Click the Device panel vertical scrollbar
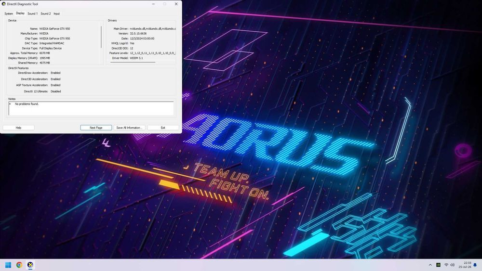The image size is (482, 271). tap(101, 37)
